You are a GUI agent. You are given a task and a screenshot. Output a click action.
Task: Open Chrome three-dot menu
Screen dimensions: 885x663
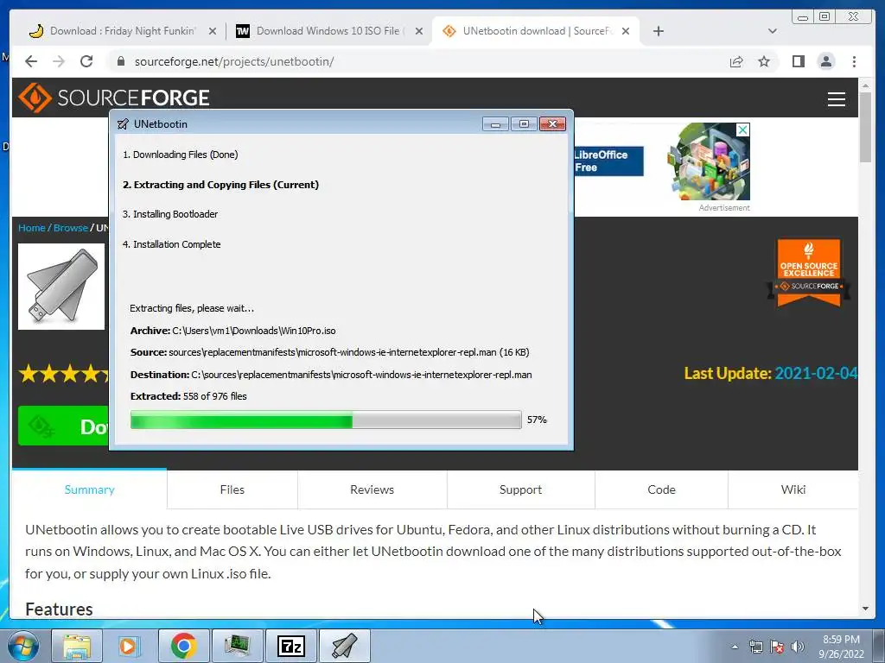(854, 61)
